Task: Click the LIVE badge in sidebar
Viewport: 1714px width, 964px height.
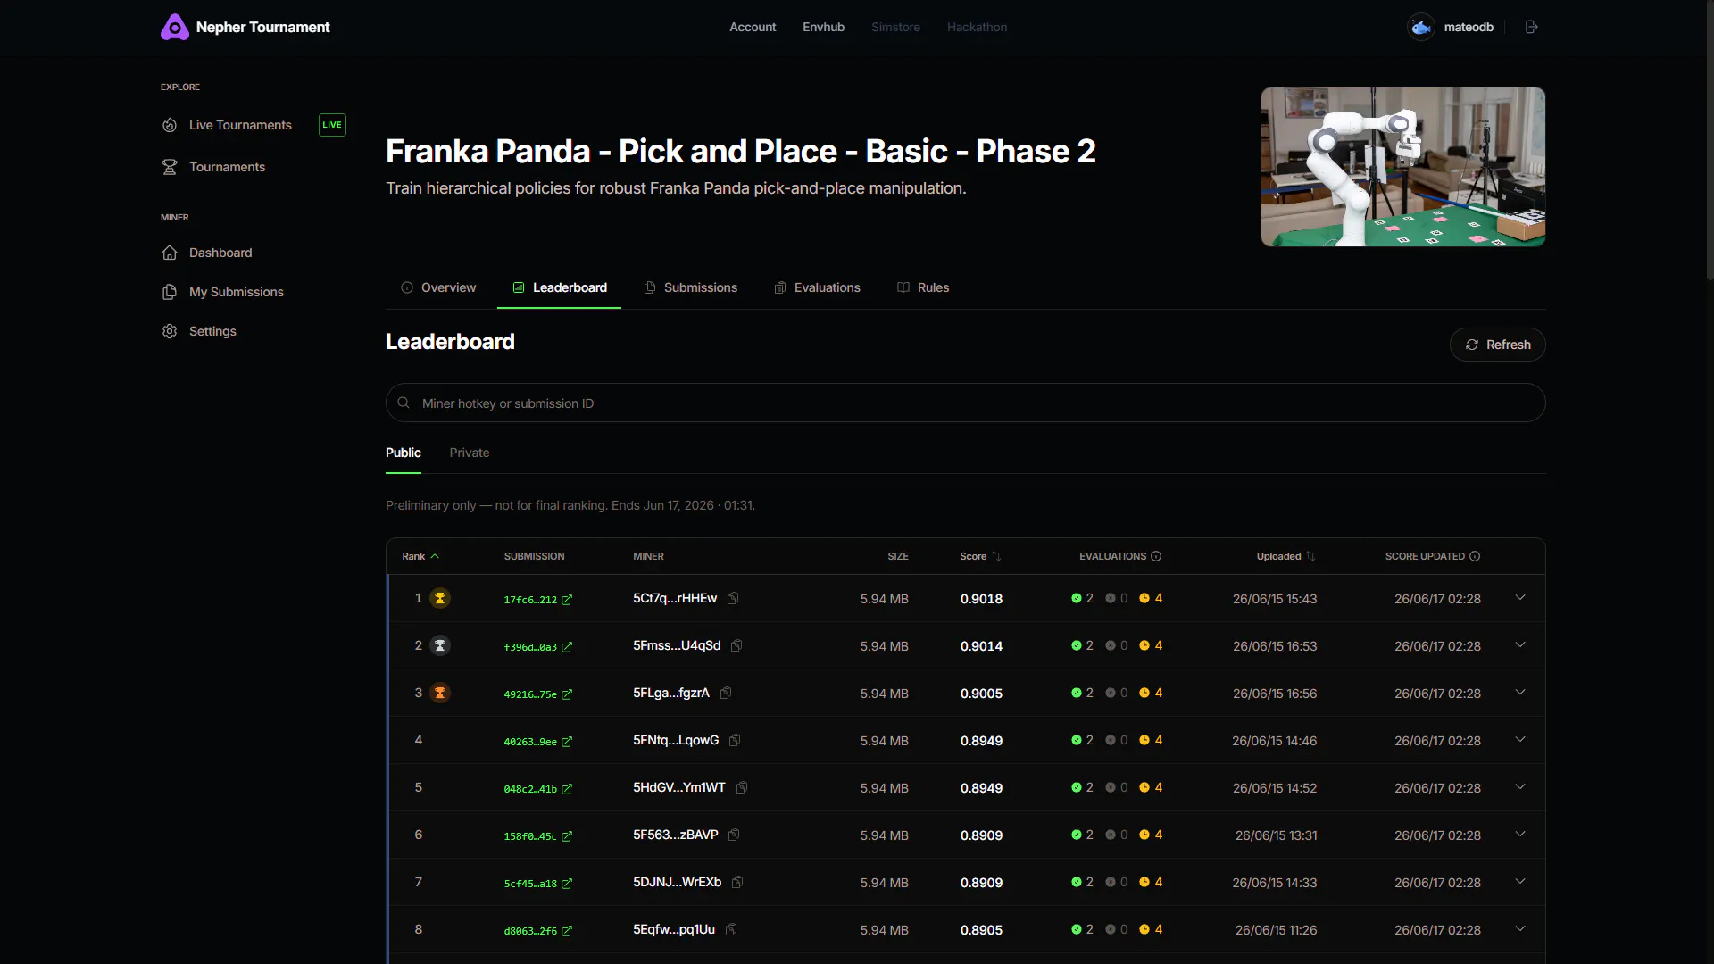Action: (x=332, y=125)
